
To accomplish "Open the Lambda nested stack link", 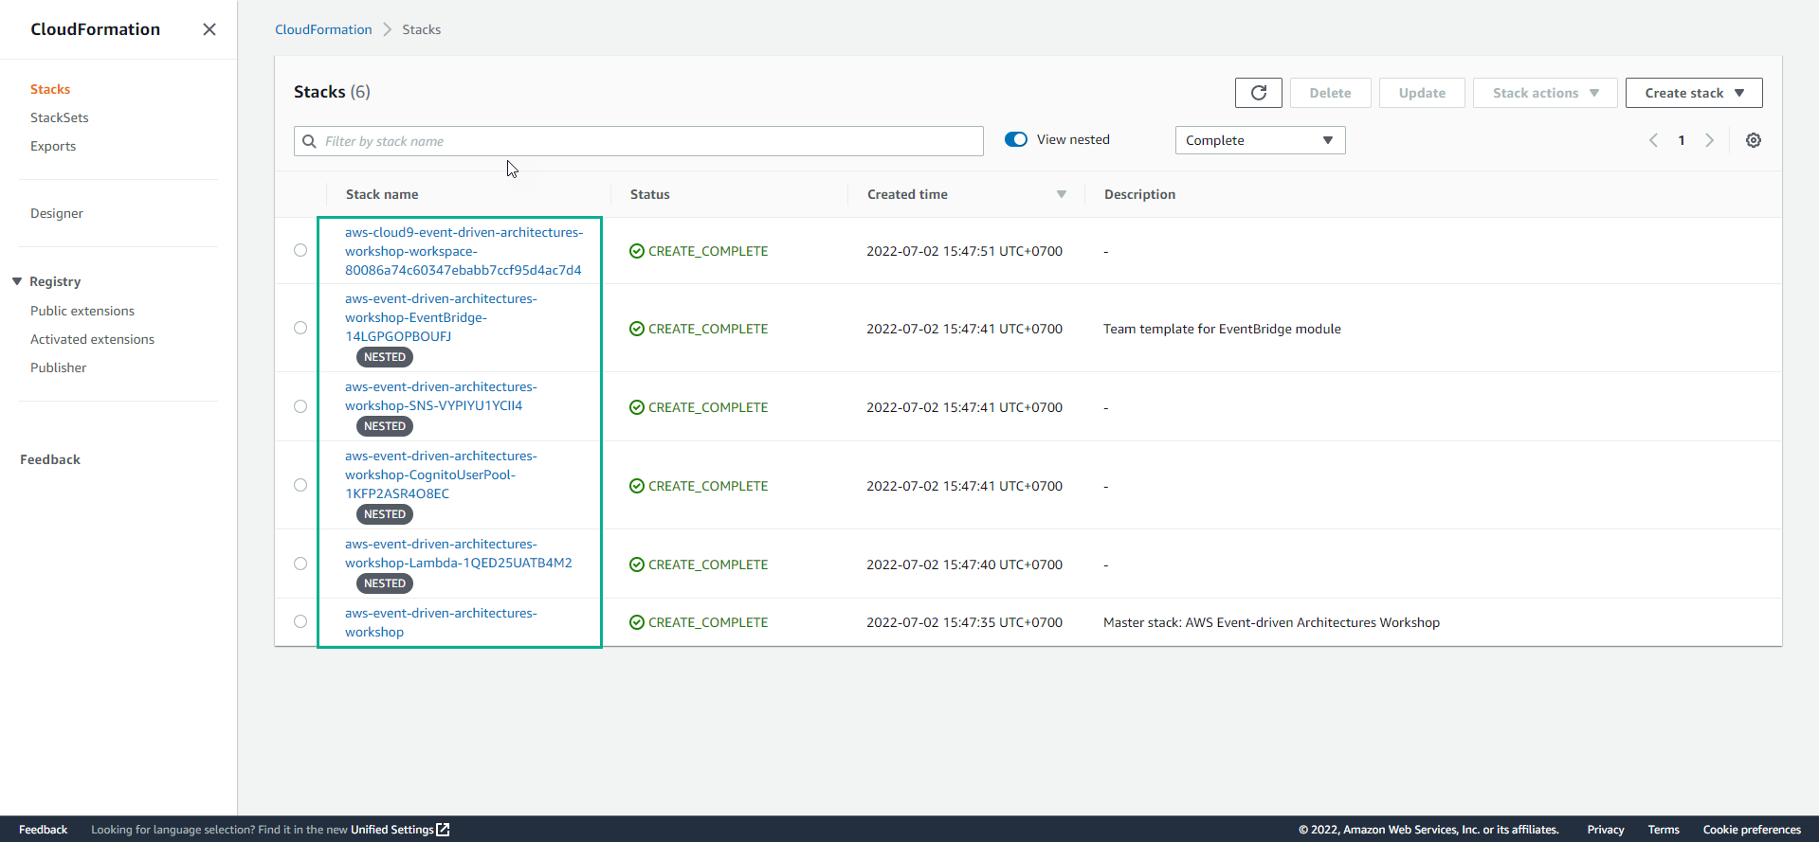I will [459, 553].
